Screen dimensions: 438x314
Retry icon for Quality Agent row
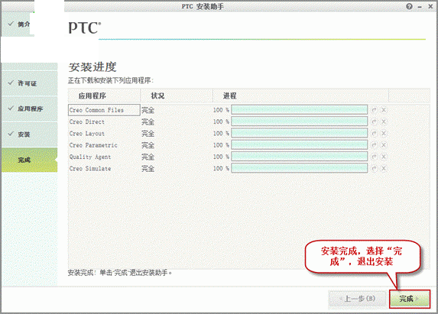point(375,157)
